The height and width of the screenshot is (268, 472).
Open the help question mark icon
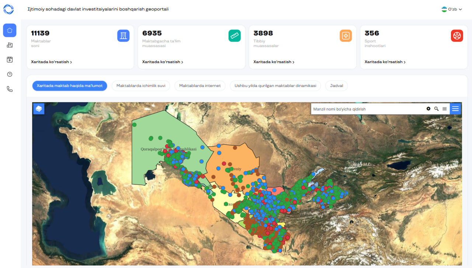[10, 74]
